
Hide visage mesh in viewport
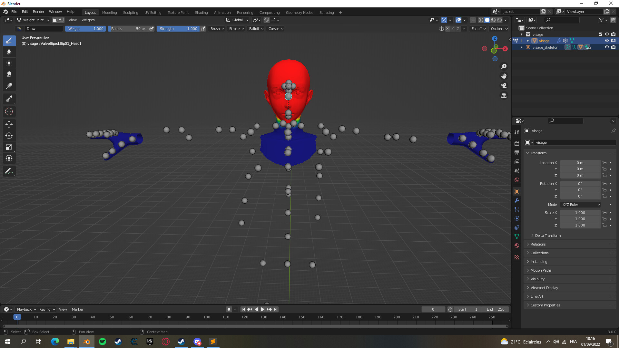tap(607, 41)
